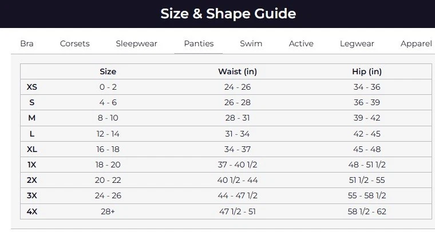Select the XS row label
The image size is (435, 232).
(x=32, y=87)
